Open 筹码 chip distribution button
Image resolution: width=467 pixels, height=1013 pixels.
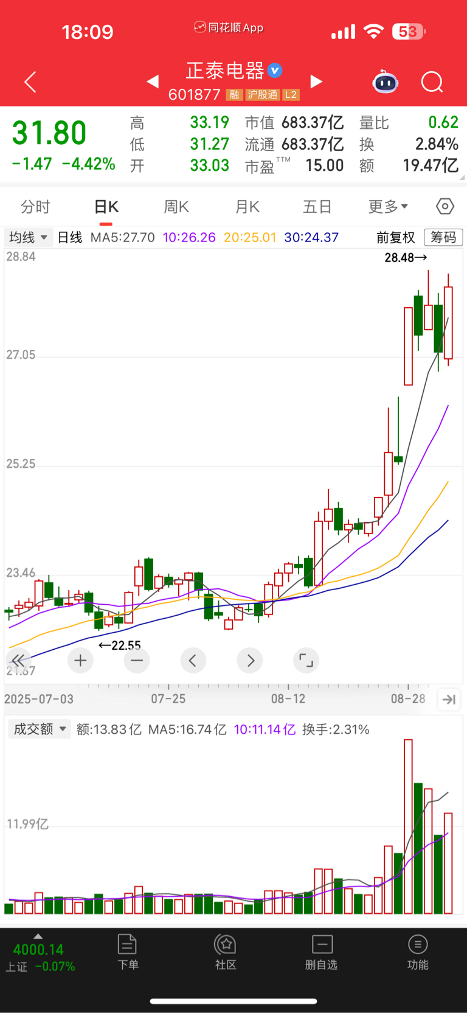(x=443, y=237)
